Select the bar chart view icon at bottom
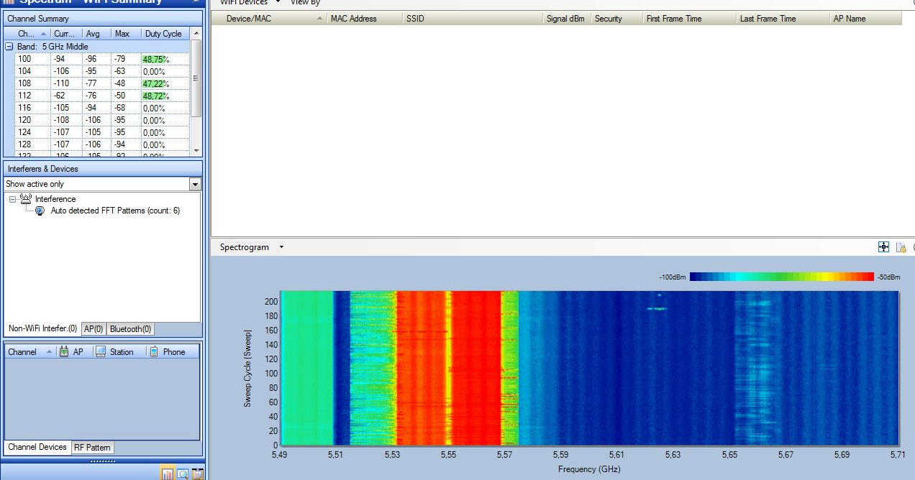This screenshot has height=480, width=915. tap(167, 474)
